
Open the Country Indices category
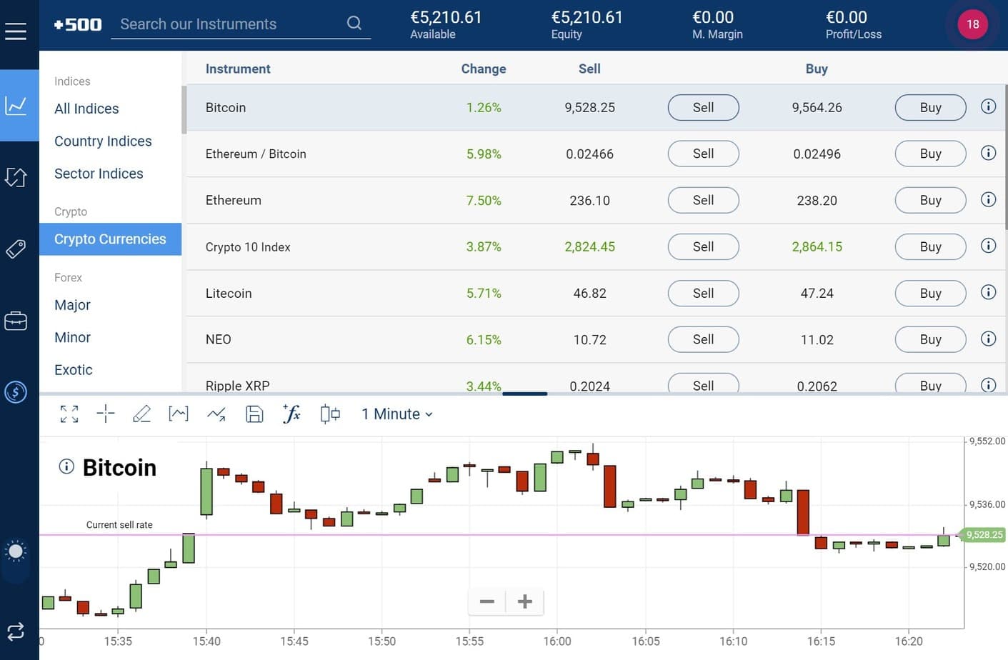[103, 141]
